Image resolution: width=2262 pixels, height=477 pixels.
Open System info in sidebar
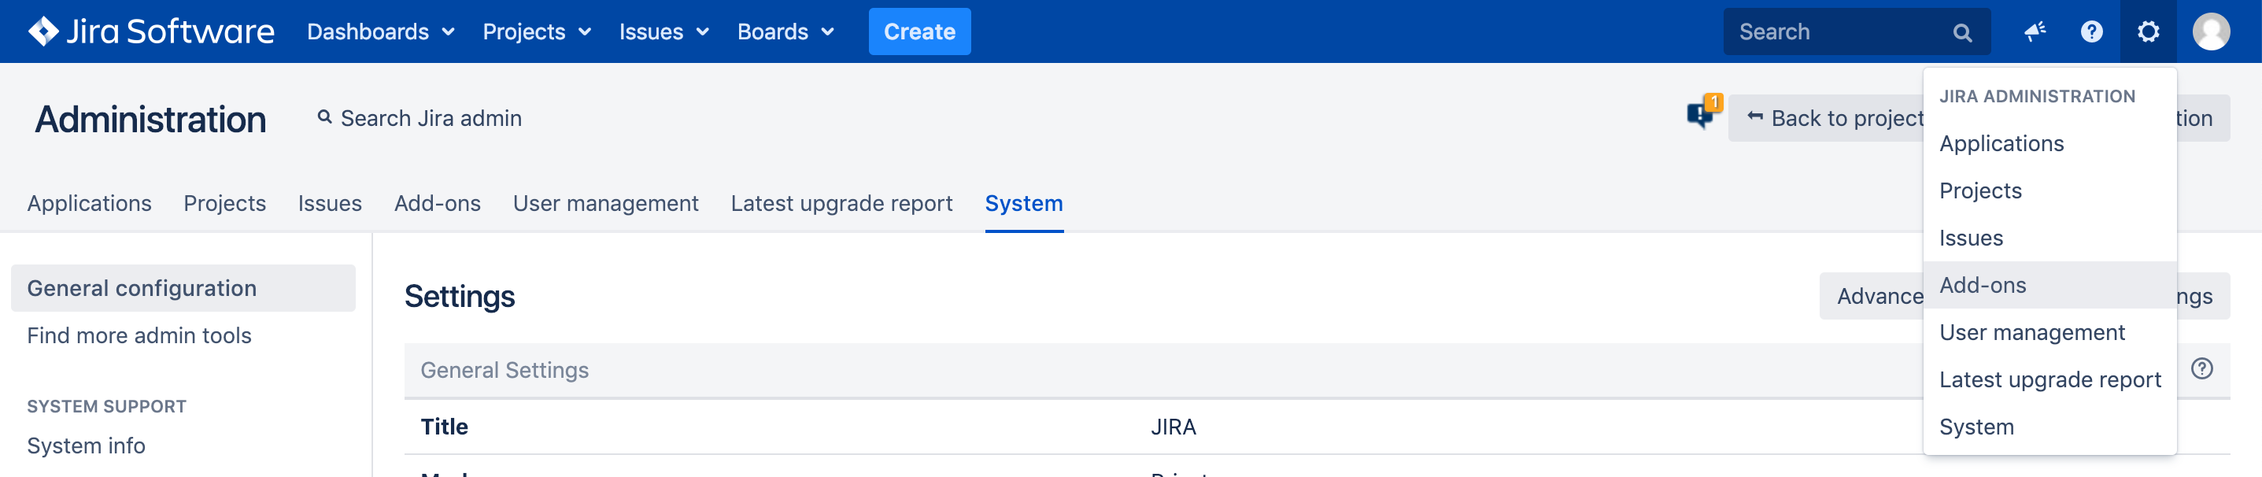pyautogui.click(x=86, y=446)
